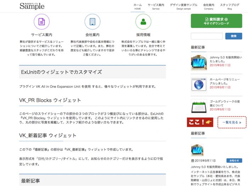248x186 pixels.
Task: Go to デザイン要素サンプル menu page
Action: point(184,6)
